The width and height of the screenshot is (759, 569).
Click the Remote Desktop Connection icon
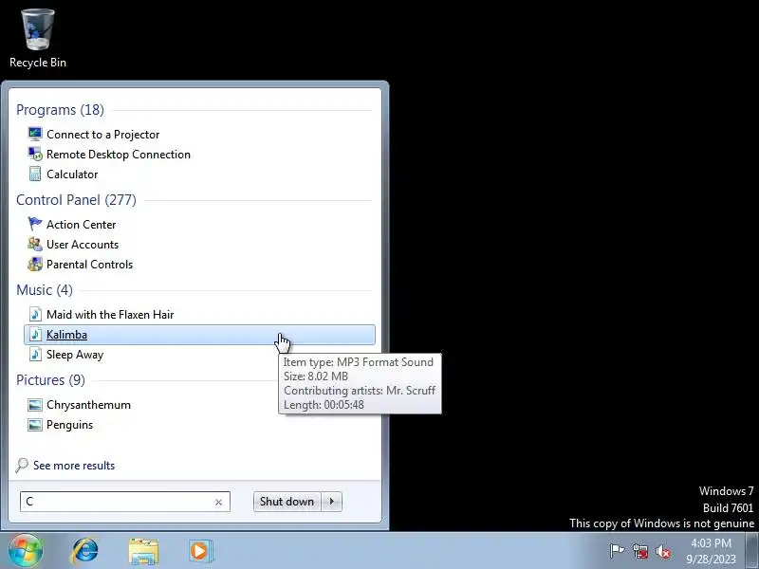35,154
